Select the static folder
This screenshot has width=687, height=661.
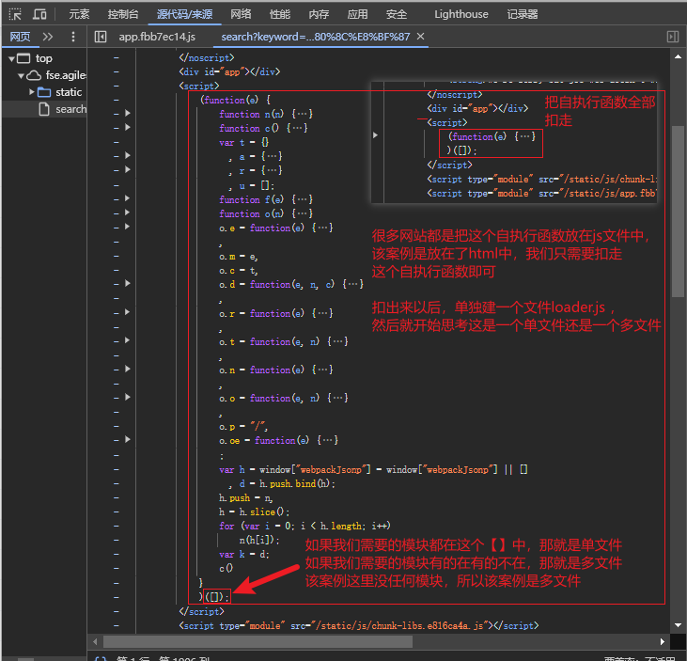tap(69, 92)
